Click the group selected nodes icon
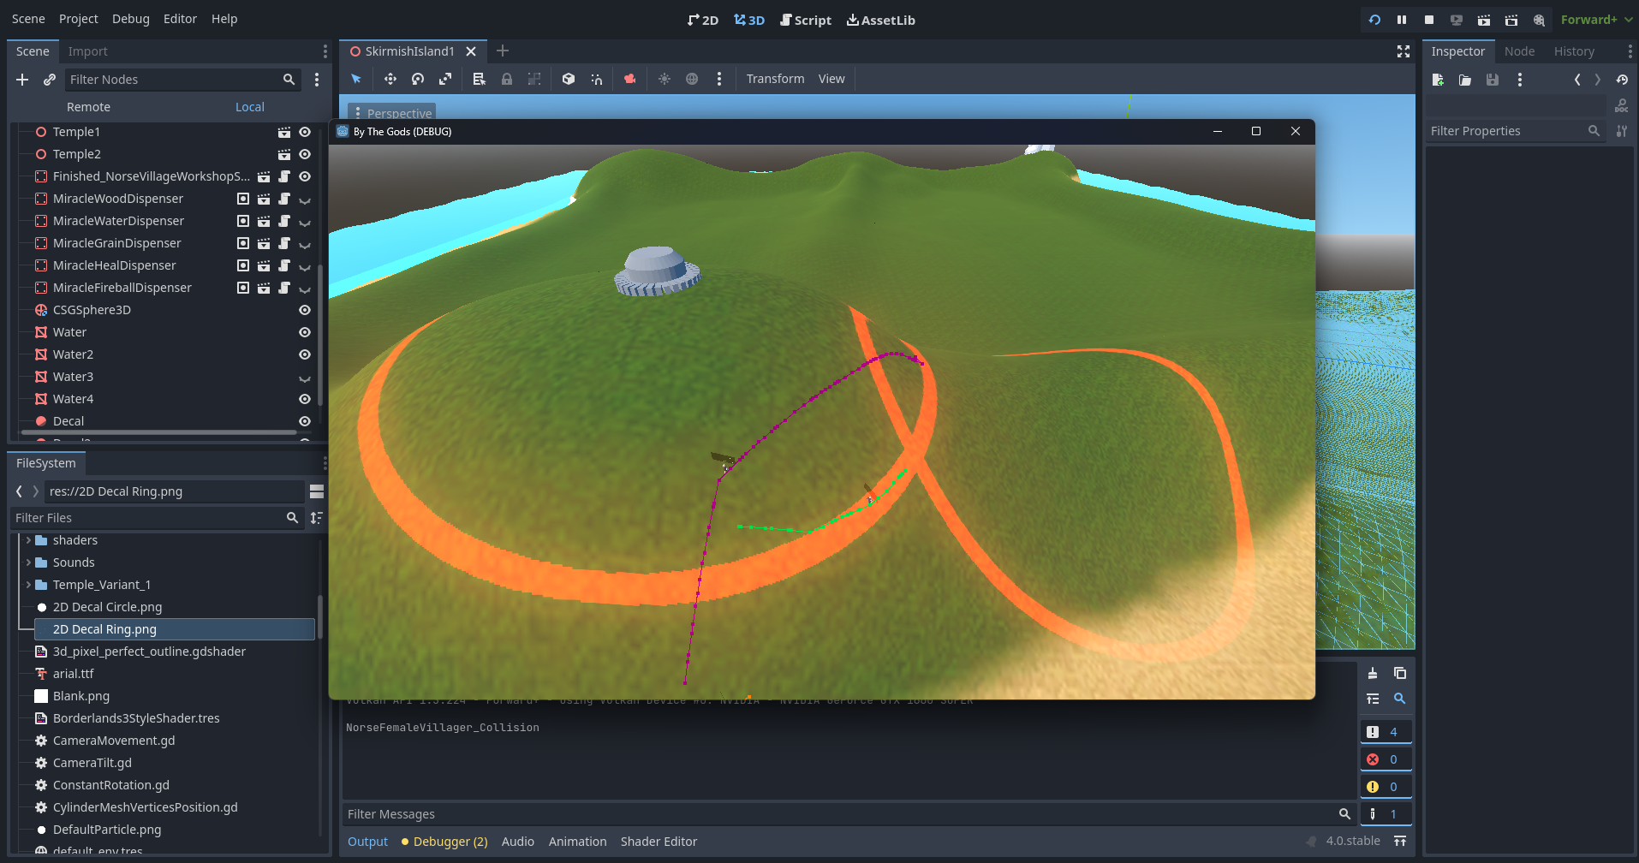 pos(534,79)
